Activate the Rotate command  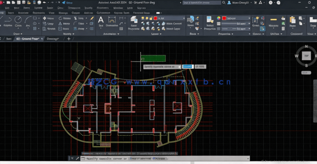point(65,18)
